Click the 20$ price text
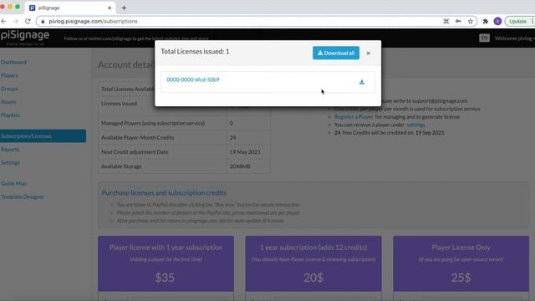 pos(313,278)
